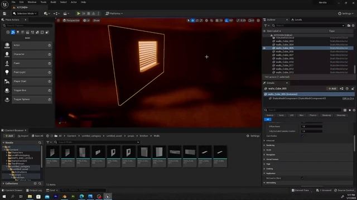Open the Details view options gear icon

pyautogui.click(x=354, y=110)
